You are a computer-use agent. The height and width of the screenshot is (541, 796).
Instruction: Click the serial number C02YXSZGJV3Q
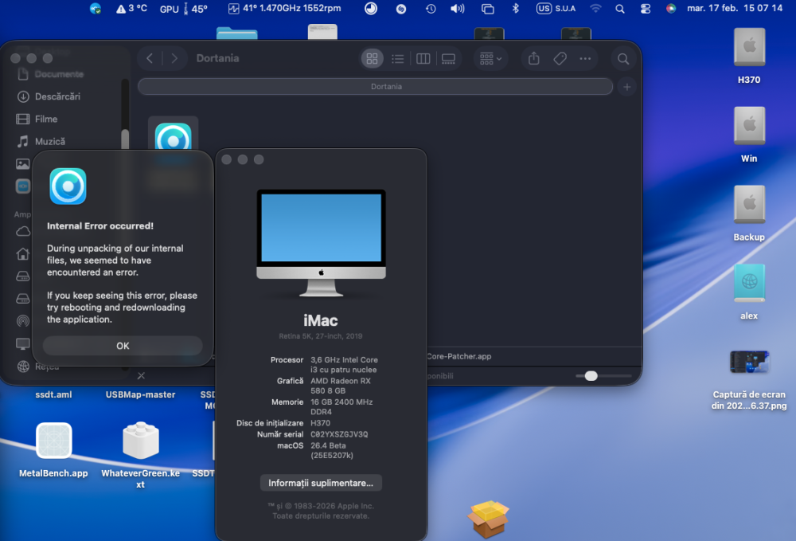pyautogui.click(x=339, y=434)
